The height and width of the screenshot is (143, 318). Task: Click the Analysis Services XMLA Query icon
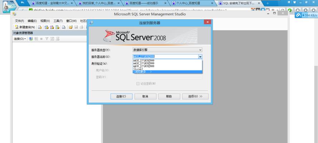pyautogui.click(x=57, y=27)
